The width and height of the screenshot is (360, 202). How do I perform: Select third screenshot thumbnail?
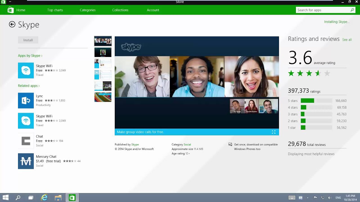[103, 63]
